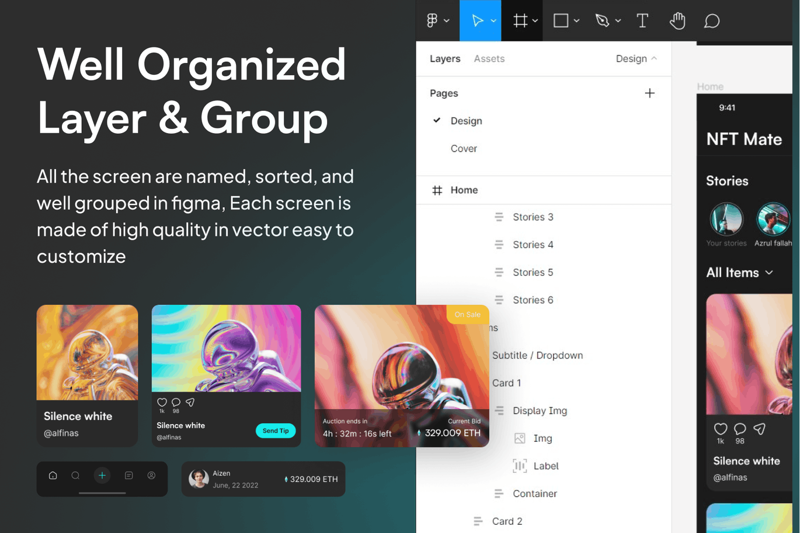Select the Frame tool
The image size is (800, 533).
coord(520,20)
